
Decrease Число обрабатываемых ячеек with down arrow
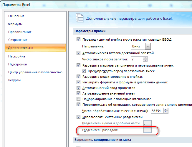(x=166, y=112)
